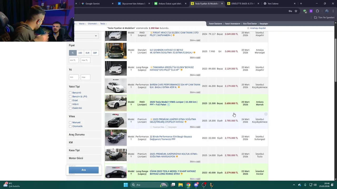Check the Manuel transmission option
Viewport: 337px width, 189px height.
[70, 122]
